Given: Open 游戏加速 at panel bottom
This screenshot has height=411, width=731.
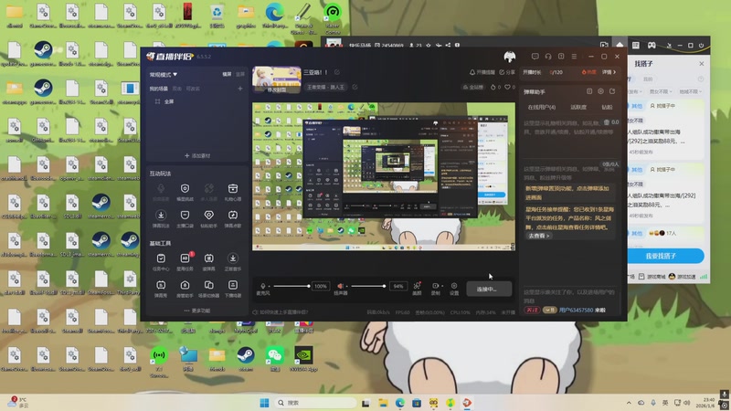Looking at the screenshot, I should [682, 277].
